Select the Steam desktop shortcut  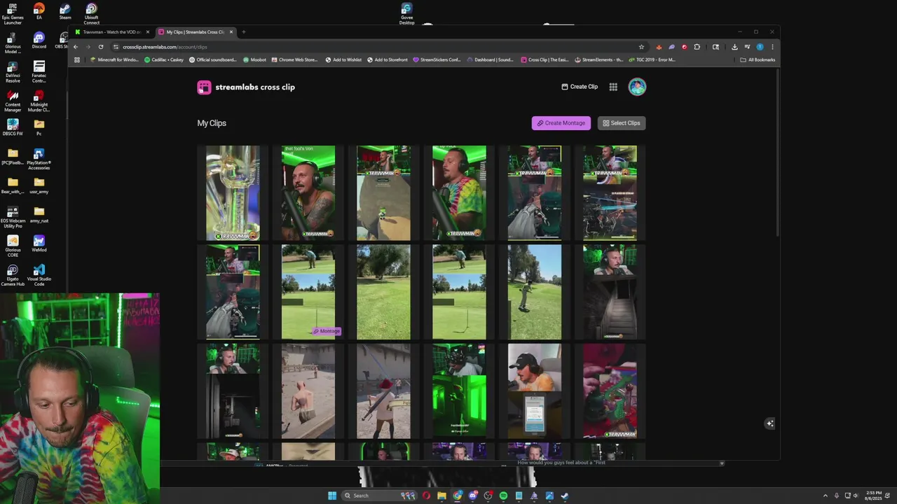tap(65, 12)
